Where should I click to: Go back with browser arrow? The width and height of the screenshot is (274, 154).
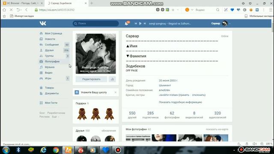[x=27, y=10]
